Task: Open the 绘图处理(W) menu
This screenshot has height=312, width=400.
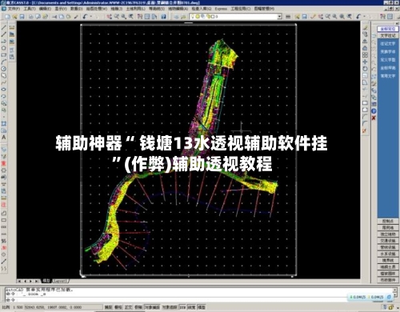Action: 97,9
